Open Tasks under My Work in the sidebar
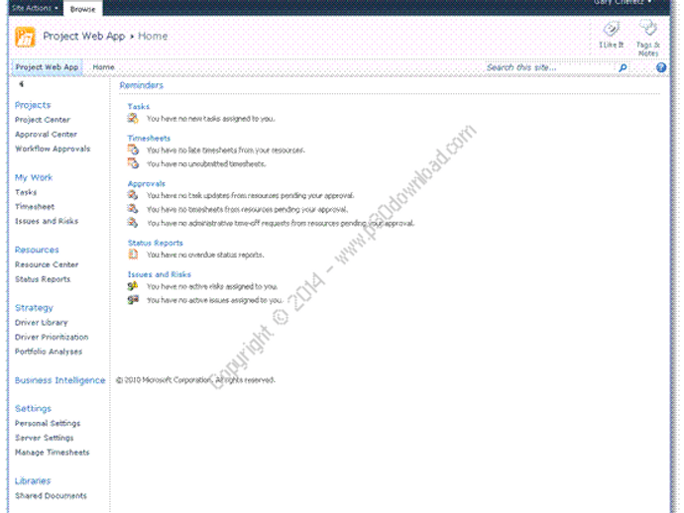 click(x=26, y=192)
